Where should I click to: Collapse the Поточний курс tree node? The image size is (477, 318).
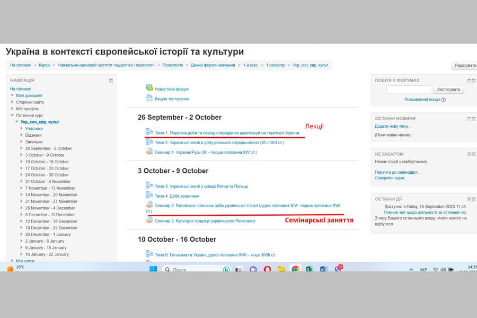tap(12, 114)
